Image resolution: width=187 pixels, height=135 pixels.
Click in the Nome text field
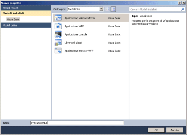[77, 123]
